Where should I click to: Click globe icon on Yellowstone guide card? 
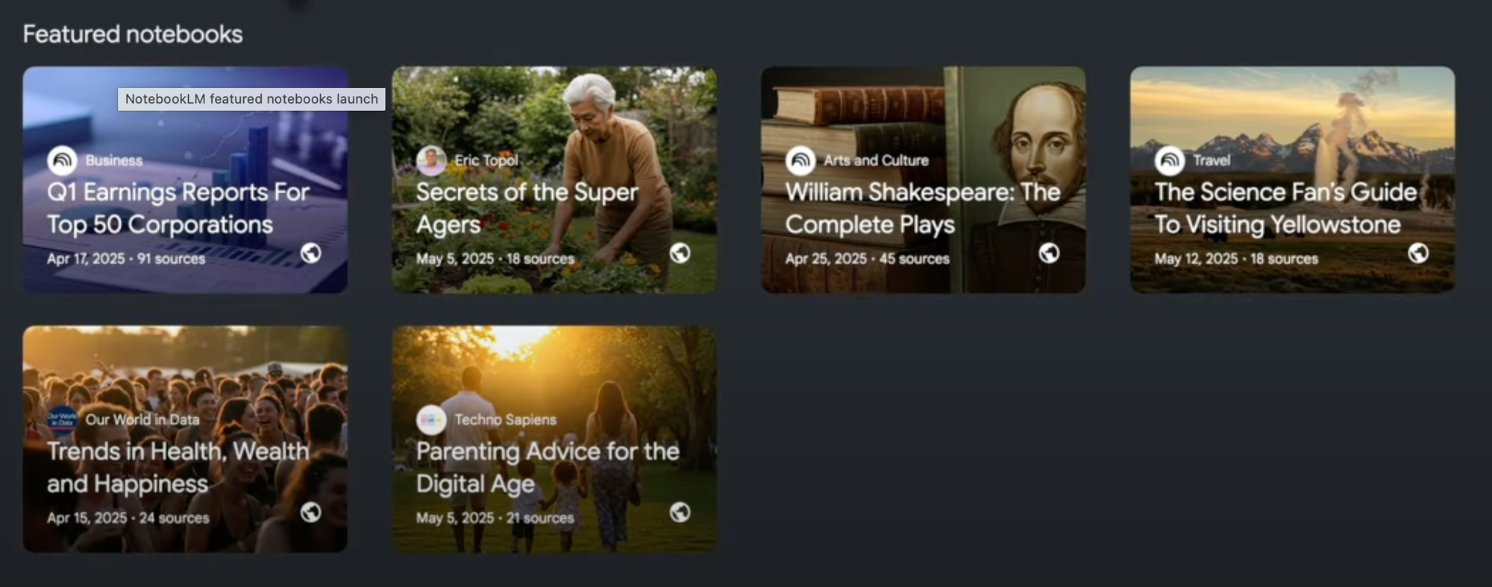tap(1418, 253)
